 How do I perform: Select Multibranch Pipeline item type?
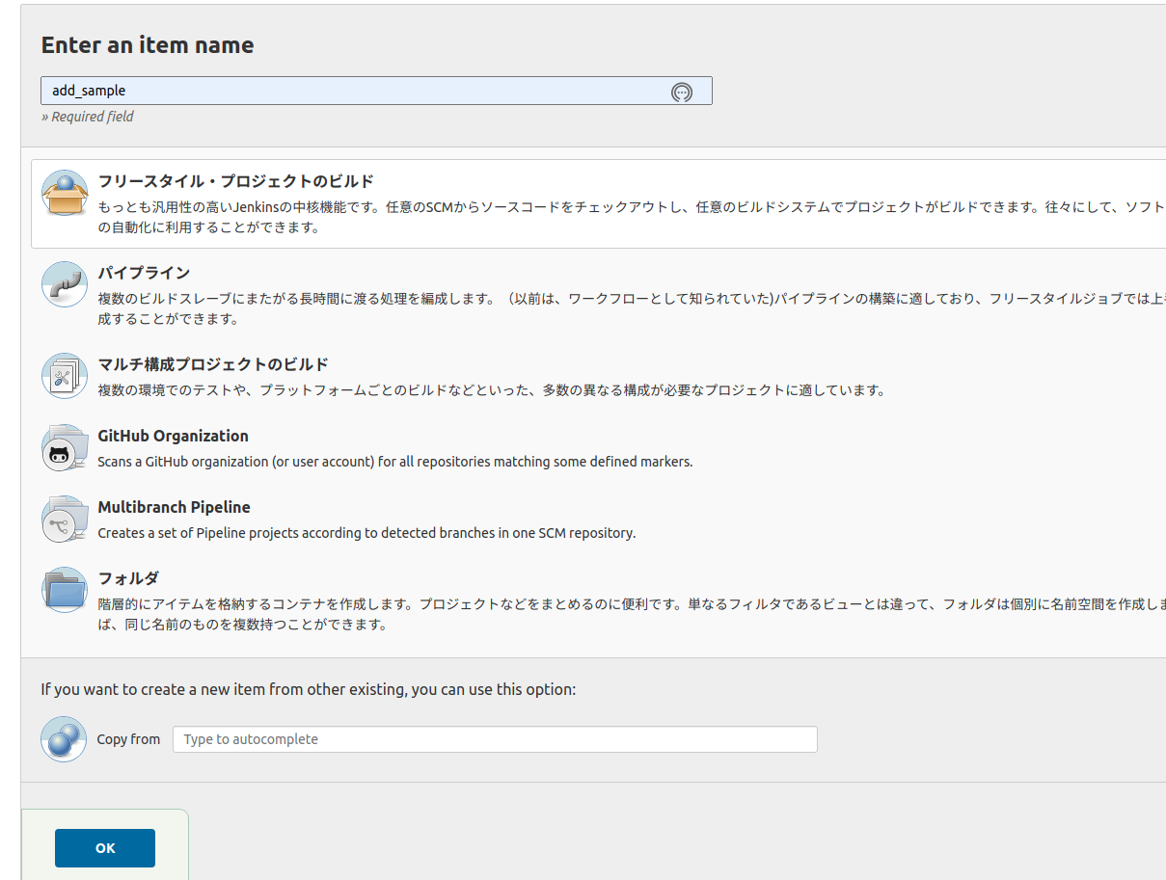(x=174, y=507)
